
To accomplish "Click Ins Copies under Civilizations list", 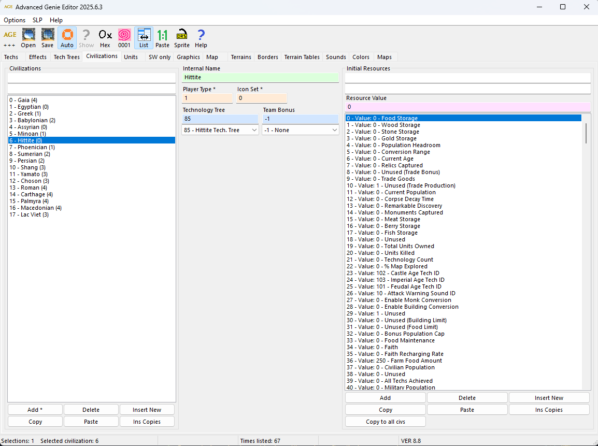I will tap(147, 422).
